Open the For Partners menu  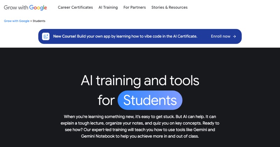click(134, 7)
